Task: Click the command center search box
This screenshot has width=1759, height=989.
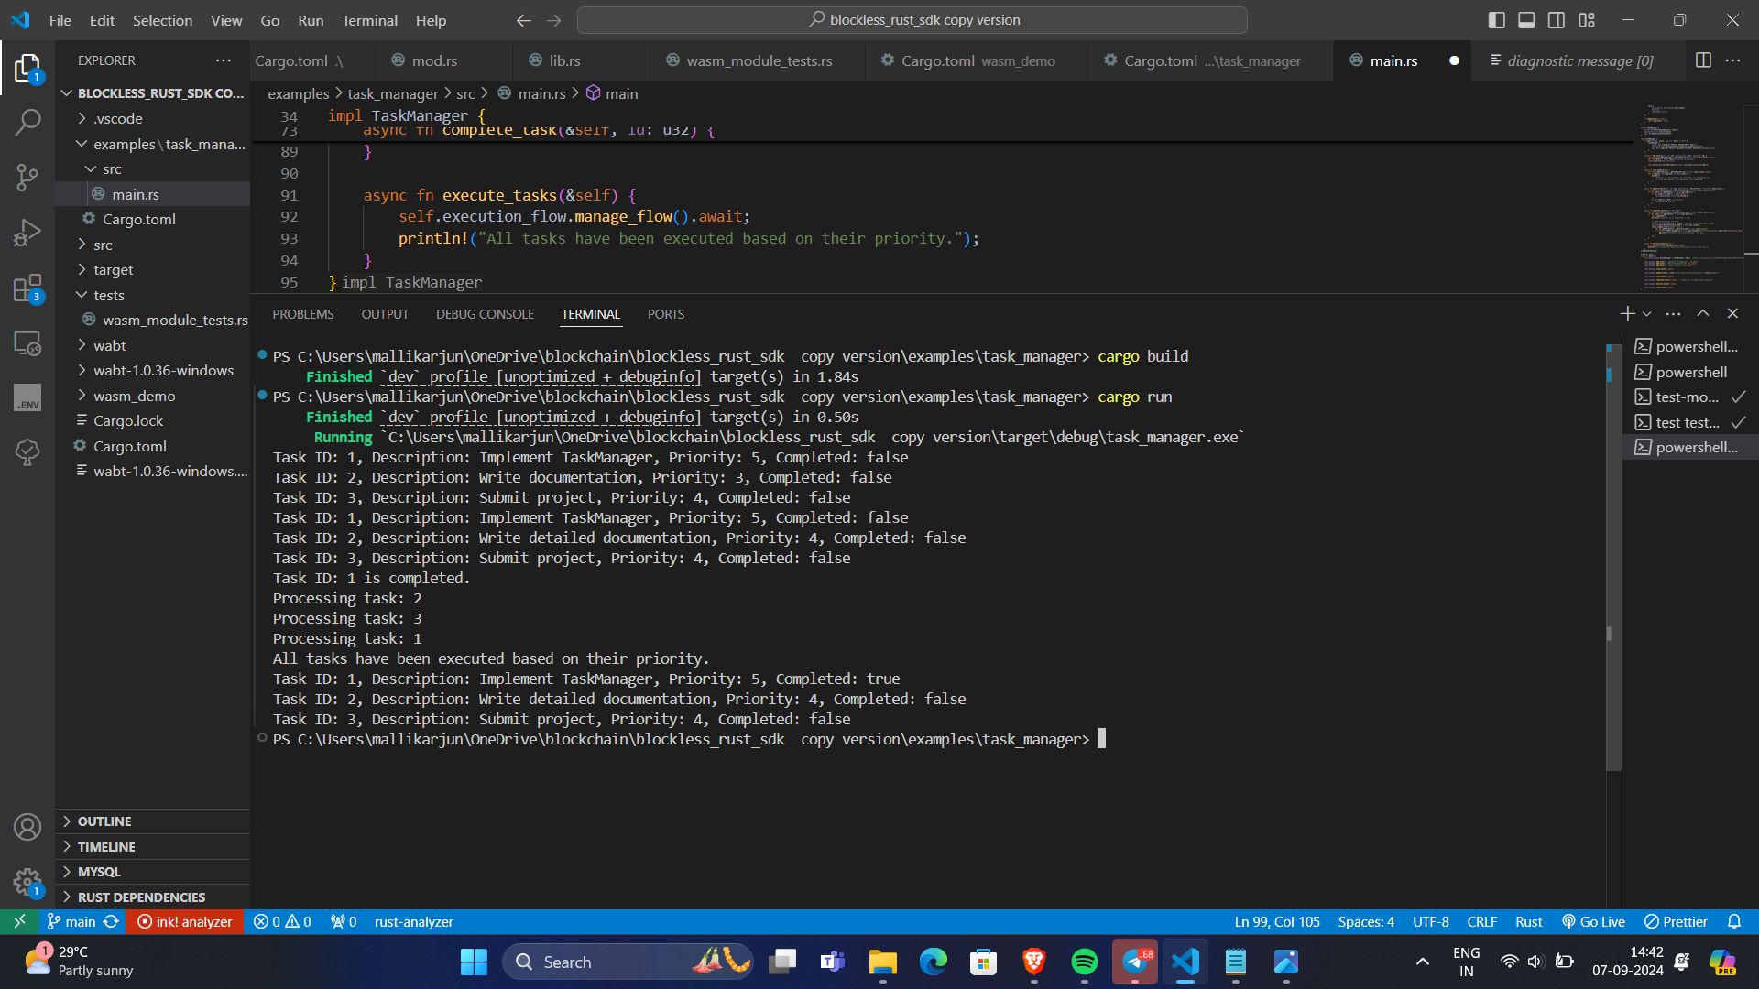Action: [912, 20]
